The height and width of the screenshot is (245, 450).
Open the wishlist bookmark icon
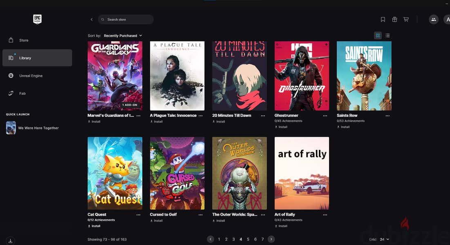coord(383,20)
